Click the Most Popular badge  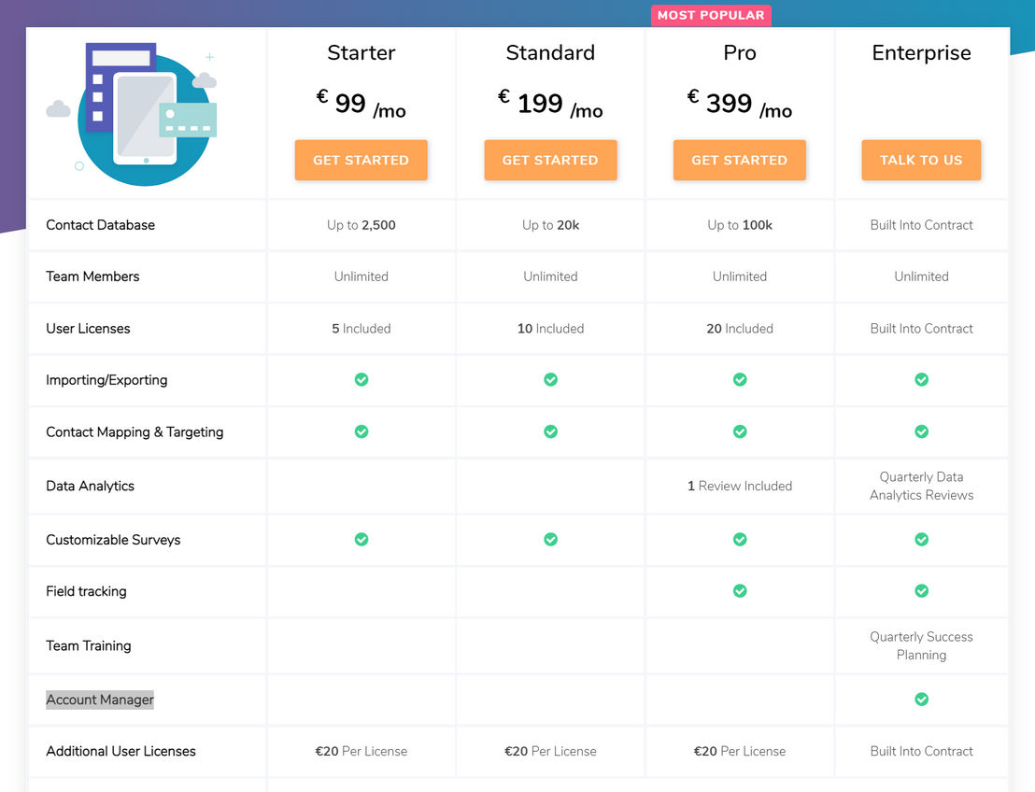(x=711, y=15)
